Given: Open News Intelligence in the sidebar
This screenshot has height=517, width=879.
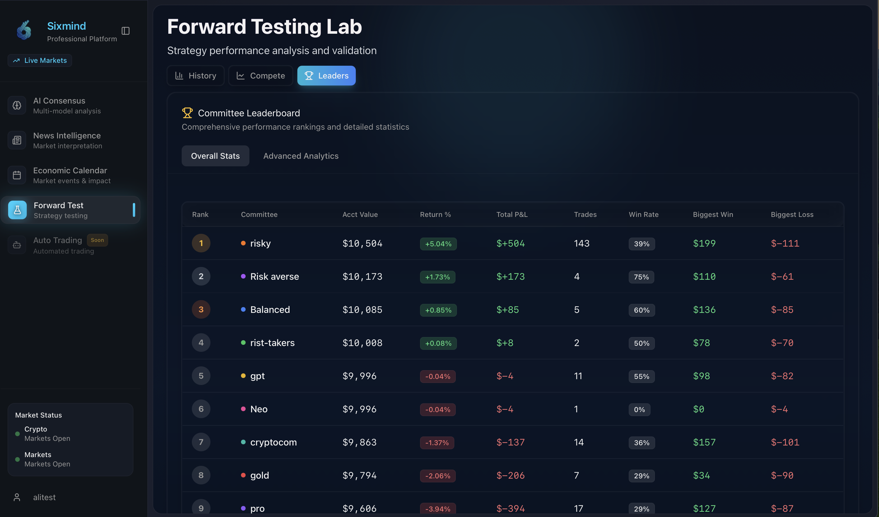Looking at the screenshot, I should tap(70, 140).
